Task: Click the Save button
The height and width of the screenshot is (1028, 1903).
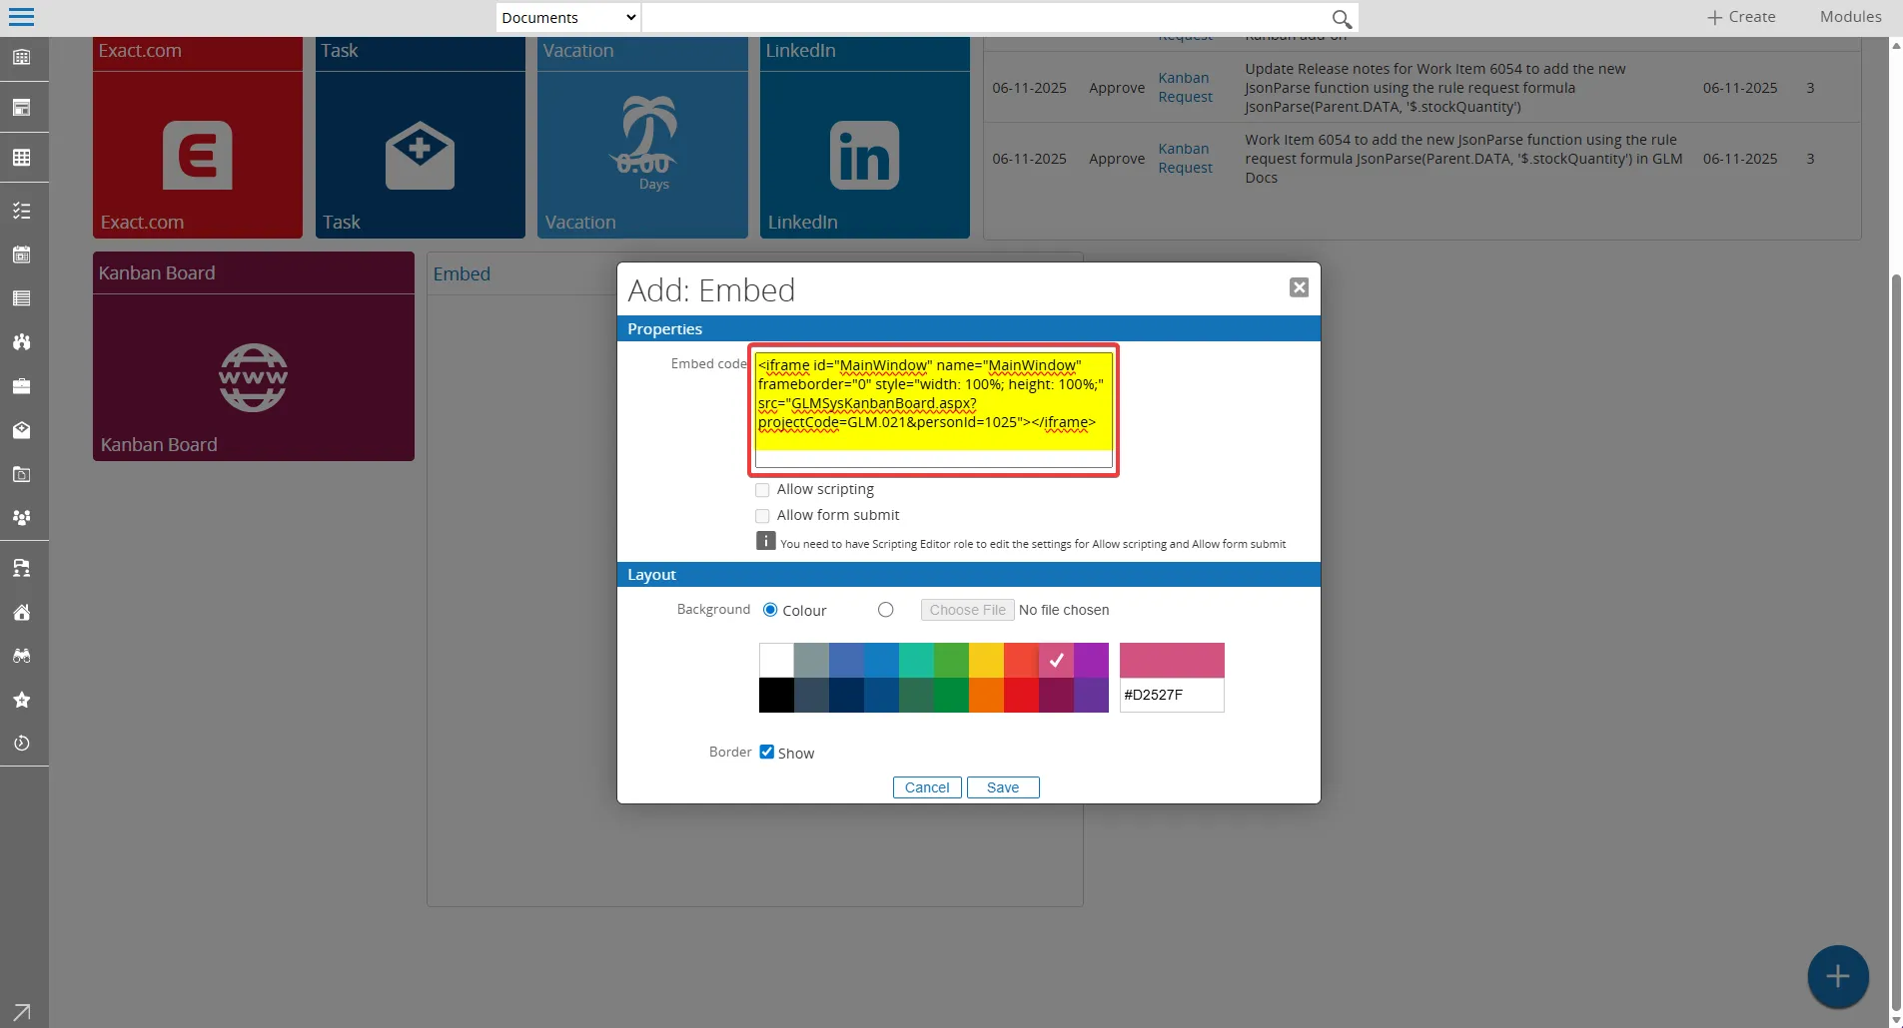Action: (x=1003, y=787)
